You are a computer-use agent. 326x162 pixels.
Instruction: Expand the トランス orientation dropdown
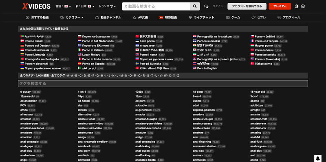coord(107,6)
